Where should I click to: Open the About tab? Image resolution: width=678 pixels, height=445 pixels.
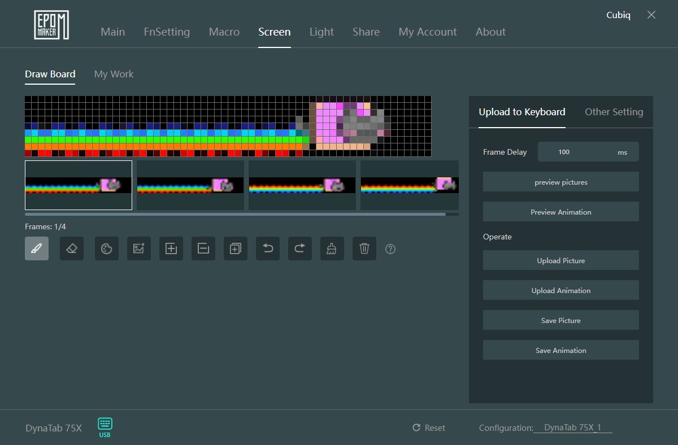click(490, 32)
